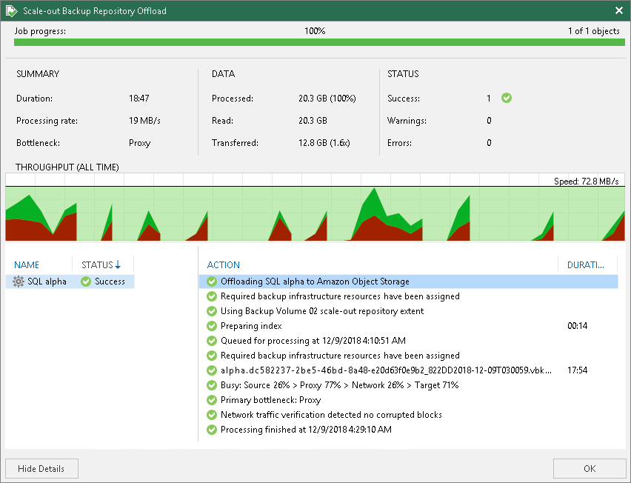Click the green job progress bar
This screenshot has width=631, height=483.
tap(319, 42)
